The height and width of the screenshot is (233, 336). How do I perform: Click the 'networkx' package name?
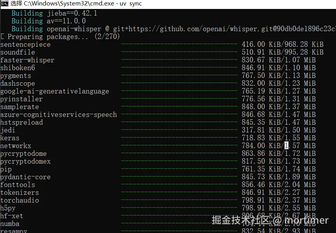coord(16,146)
